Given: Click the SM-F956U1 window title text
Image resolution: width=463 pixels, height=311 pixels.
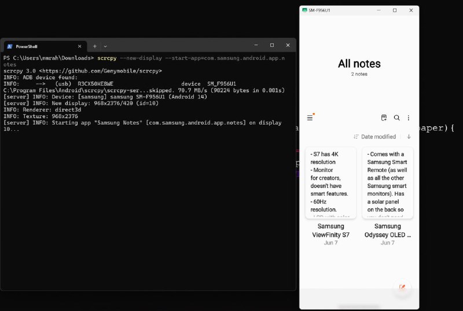Looking at the screenshot, I should click(x=319, y=10).
